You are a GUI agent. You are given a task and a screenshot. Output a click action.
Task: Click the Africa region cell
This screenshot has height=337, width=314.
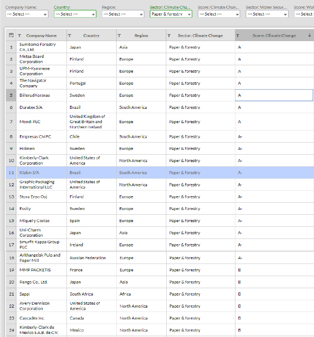coord(141,294)
